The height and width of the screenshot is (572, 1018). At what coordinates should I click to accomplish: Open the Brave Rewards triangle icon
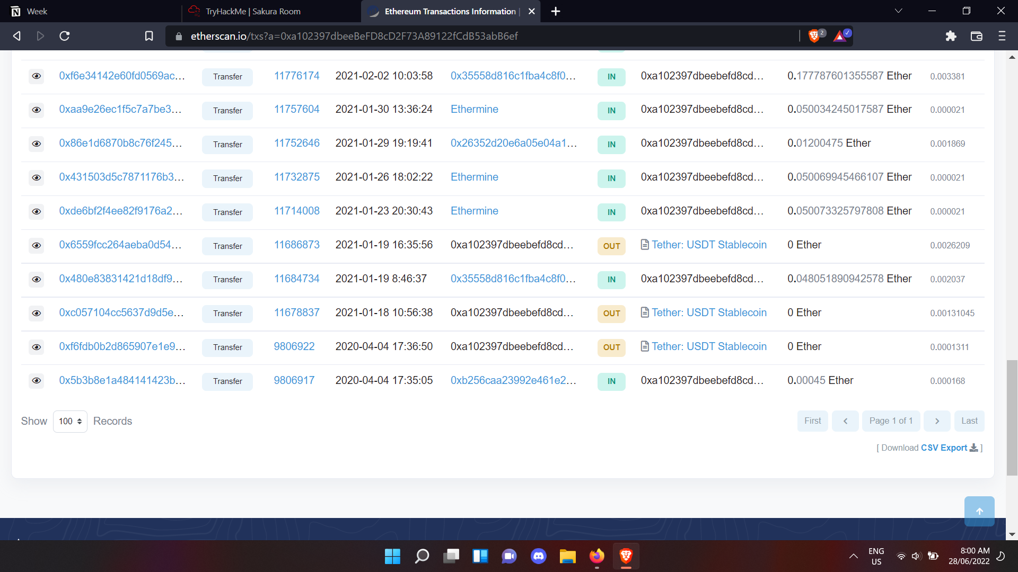point(839,36)
